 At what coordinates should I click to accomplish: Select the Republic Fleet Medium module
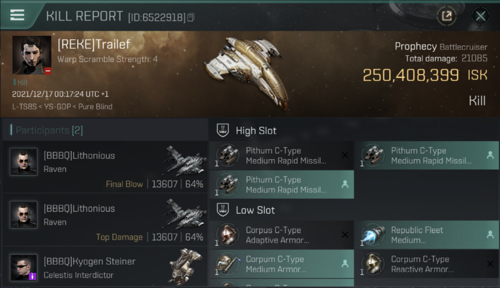click(427, 235)
